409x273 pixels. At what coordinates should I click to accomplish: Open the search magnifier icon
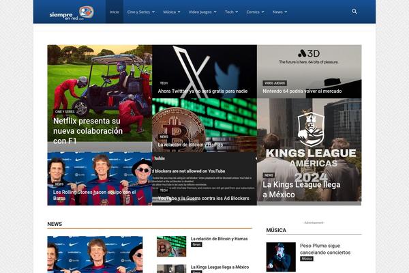[354, 12]
